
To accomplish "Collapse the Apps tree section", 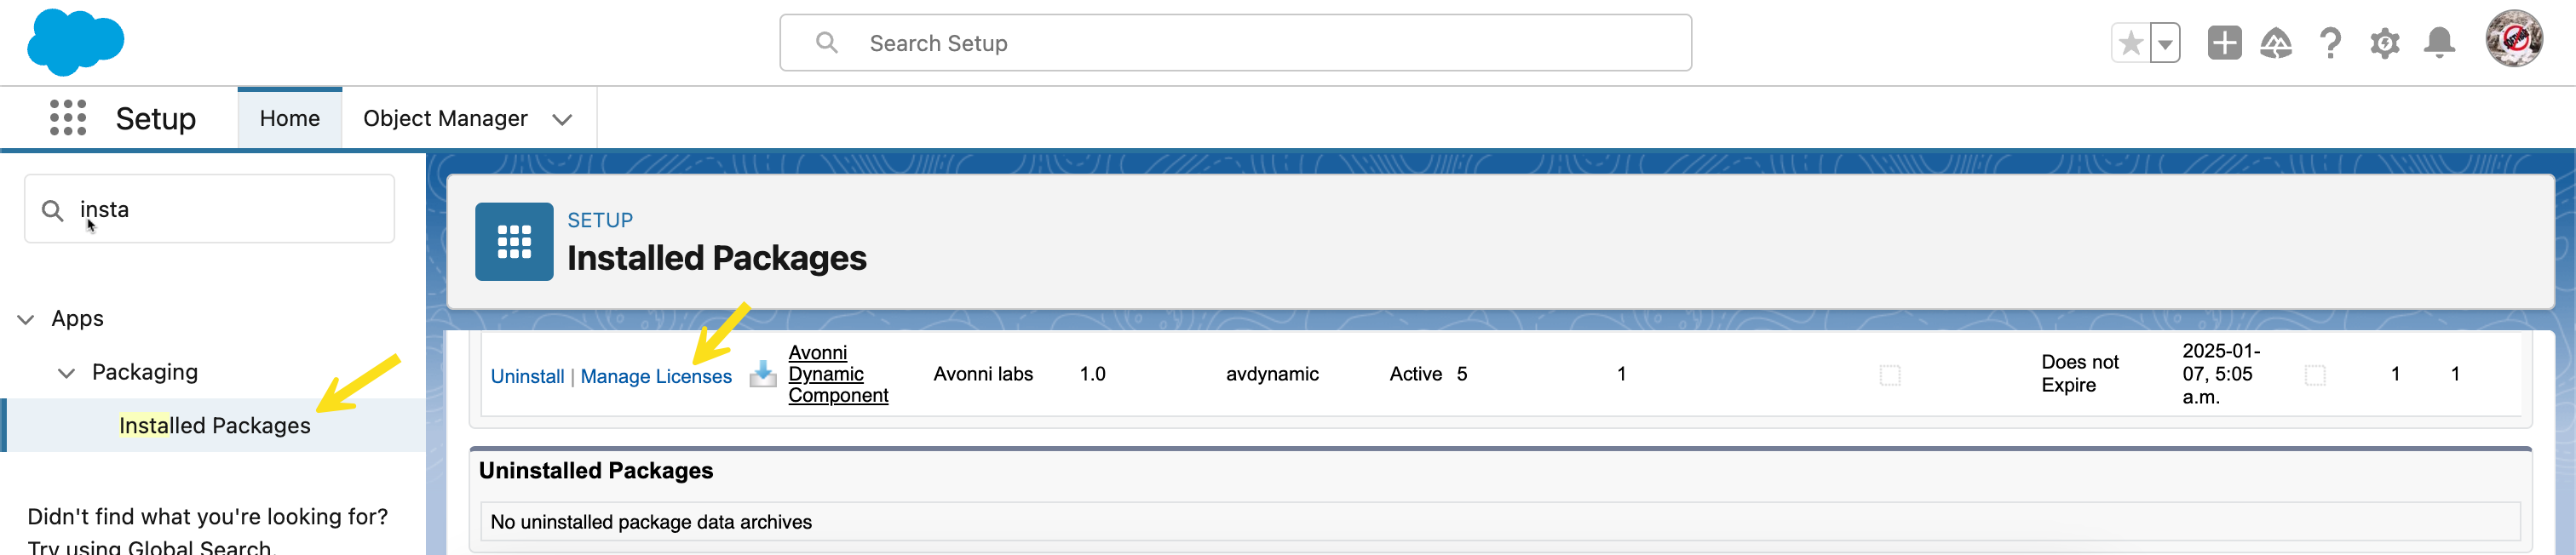I will pos(26,319).
